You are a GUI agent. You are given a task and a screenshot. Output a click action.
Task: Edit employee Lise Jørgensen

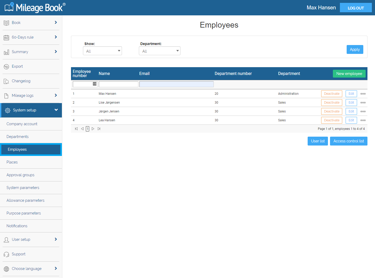coord(351,103)
